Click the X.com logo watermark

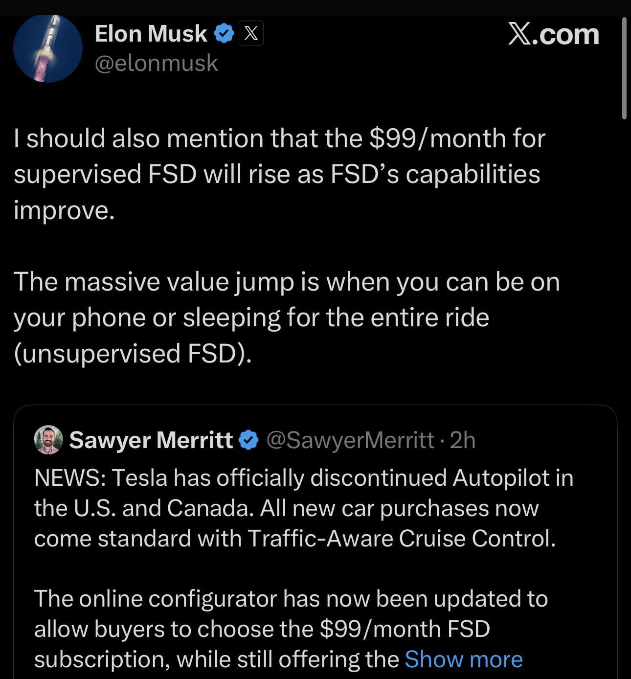pos(553,34)
